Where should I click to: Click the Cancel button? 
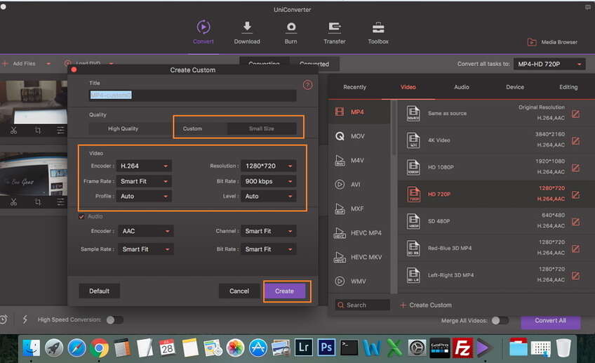tap(239, 291)
